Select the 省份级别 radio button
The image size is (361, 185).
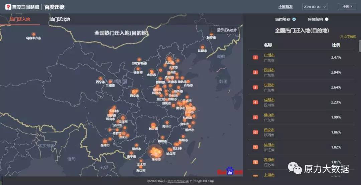click(327, 19)
